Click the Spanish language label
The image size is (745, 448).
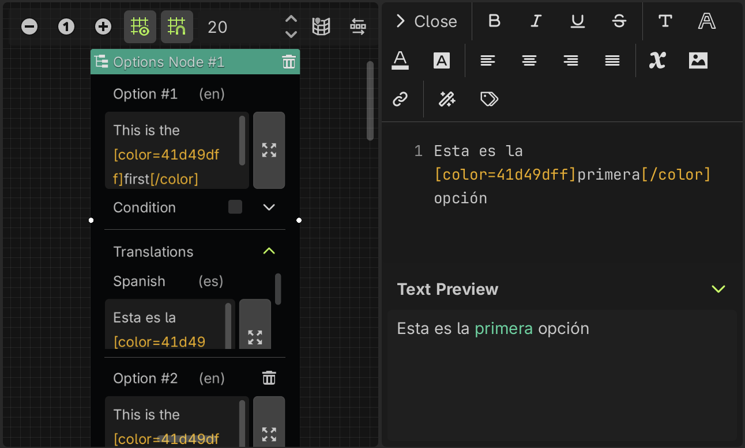(139, 281)
